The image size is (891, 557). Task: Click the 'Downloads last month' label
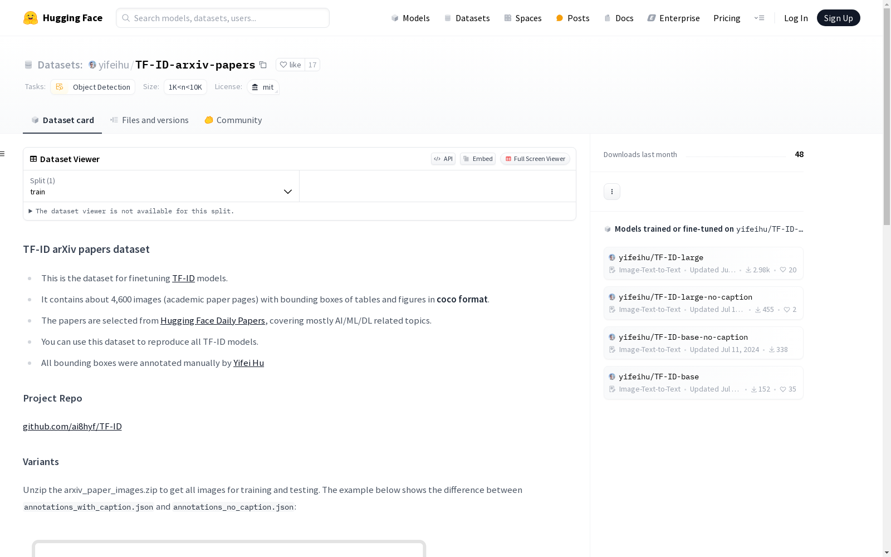pyautogui.click(x=640, y=154)
